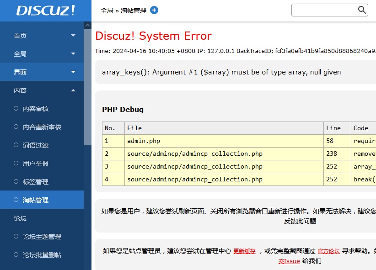Expand the 界面 sidebar section
Viewport: 376px width, 270px height.
pyautogui.click(x=73, y=72)
